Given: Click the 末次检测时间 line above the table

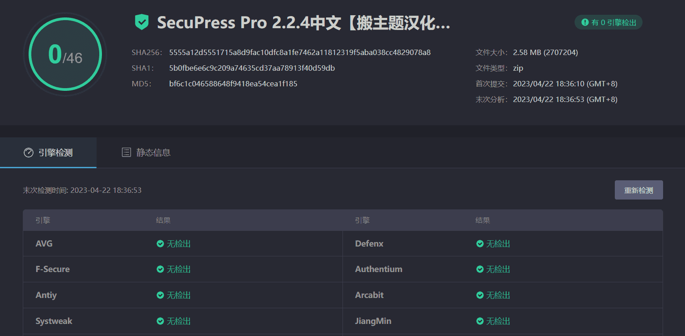Looking at the screenshot, I should 82,190.
